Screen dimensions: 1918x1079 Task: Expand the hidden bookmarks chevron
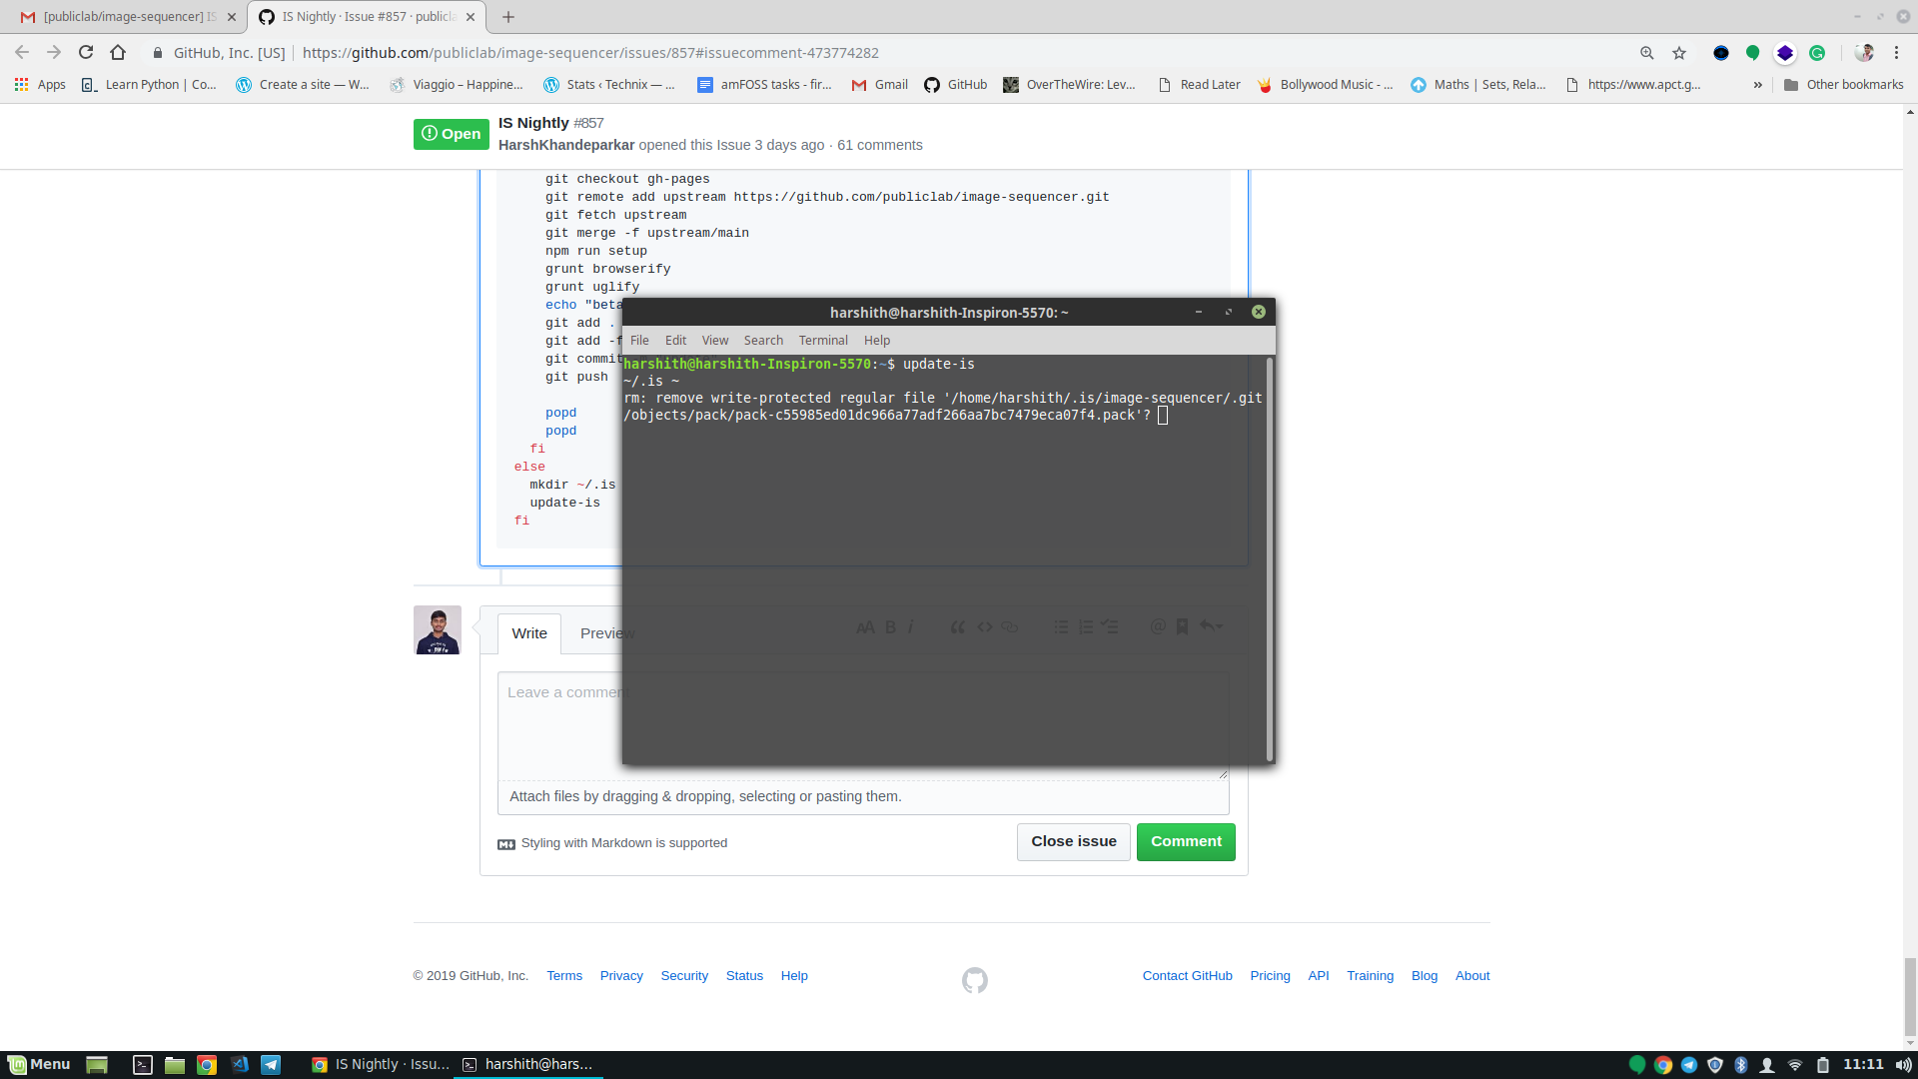1757,85
